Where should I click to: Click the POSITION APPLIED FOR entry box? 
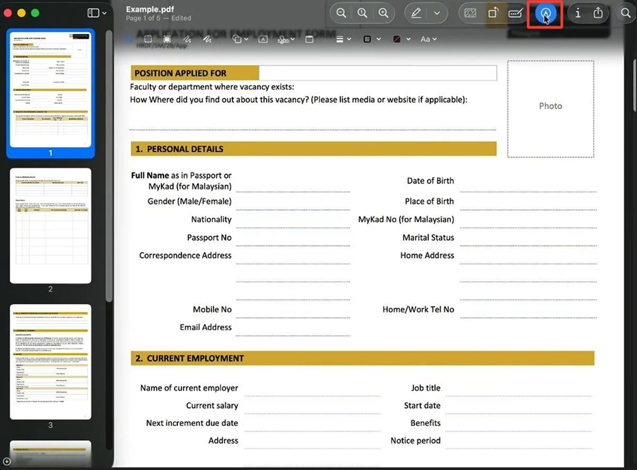click(378, 73)
